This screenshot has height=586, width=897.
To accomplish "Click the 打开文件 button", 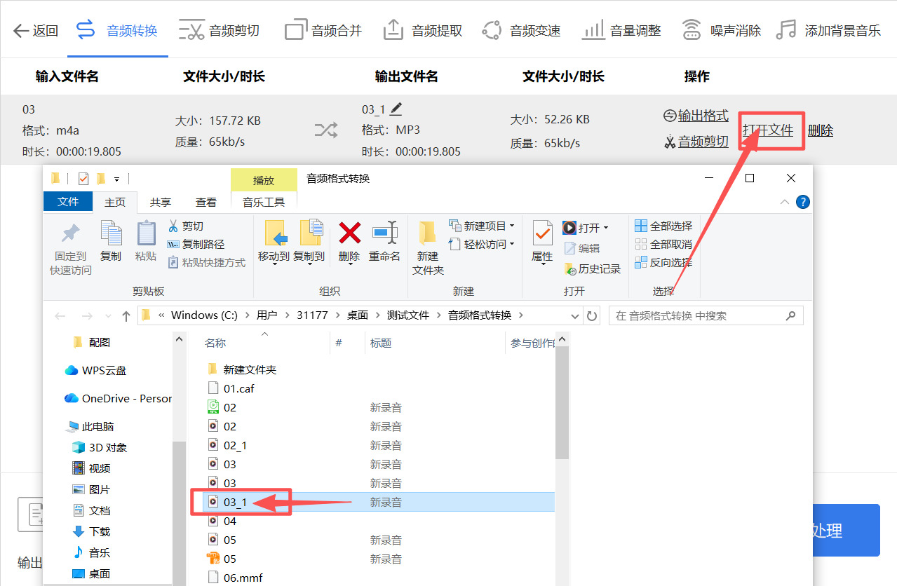I will pos(770,130).
